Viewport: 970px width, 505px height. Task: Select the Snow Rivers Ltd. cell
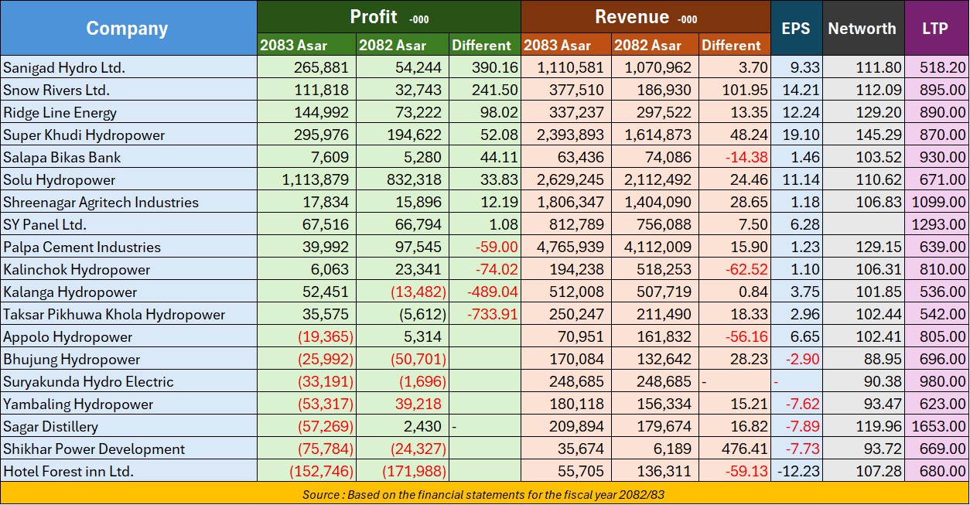[x=128, y=90]
